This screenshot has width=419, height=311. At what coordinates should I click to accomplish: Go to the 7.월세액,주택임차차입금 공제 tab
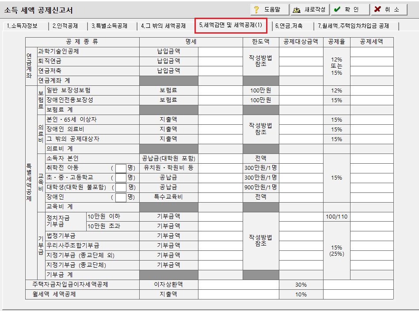[x=354, y=26]
